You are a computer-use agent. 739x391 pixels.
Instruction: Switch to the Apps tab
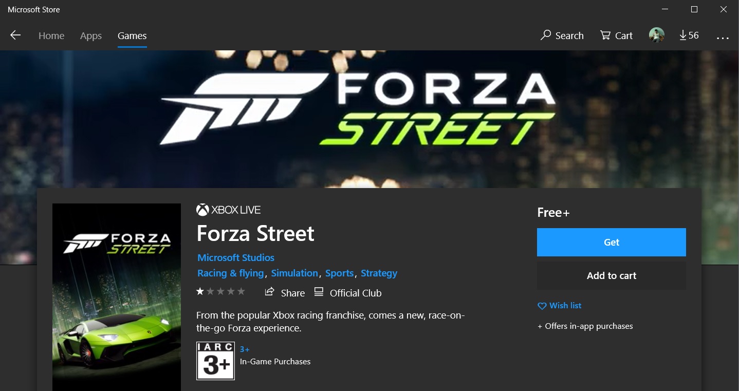click(x=90, y=35)
